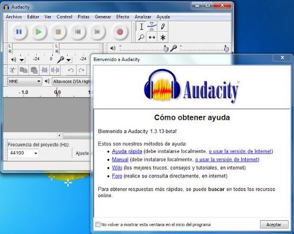Open the Ver menu

point(48,17)
